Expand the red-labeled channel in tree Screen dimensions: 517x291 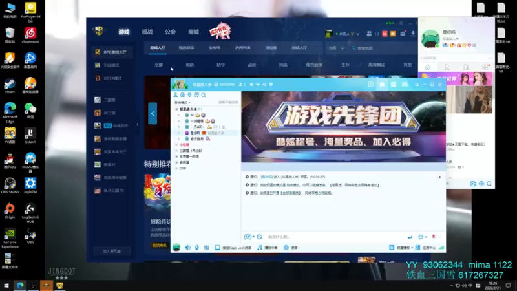[176, 144]
